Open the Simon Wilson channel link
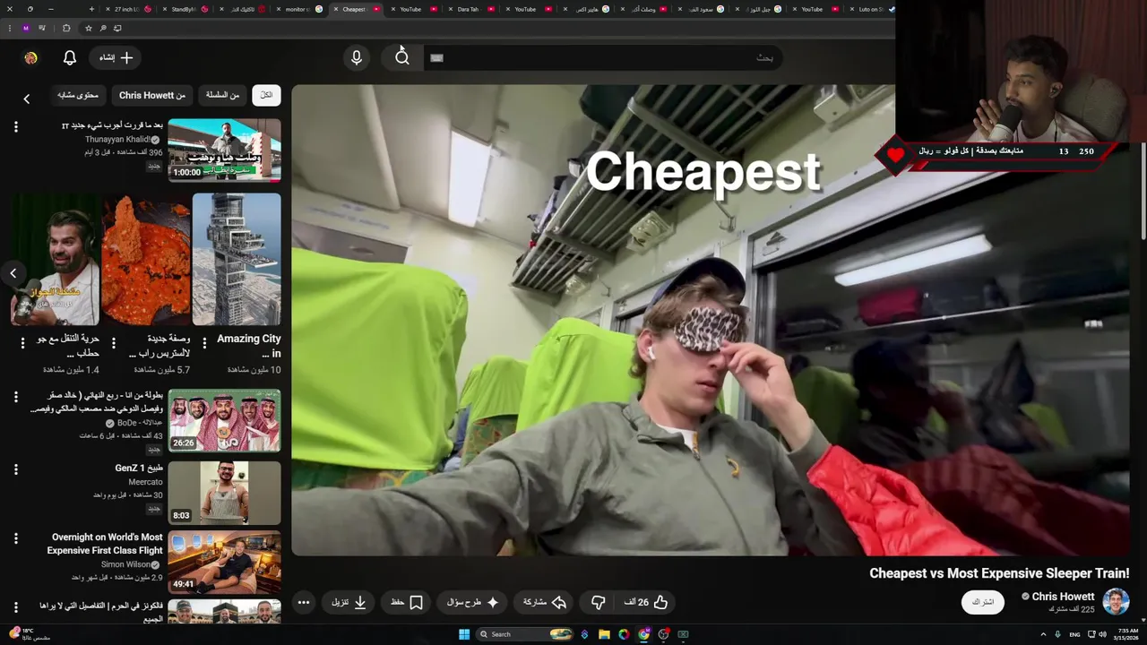The height and width of the screenshot is (645, 1147). [125, 564]
